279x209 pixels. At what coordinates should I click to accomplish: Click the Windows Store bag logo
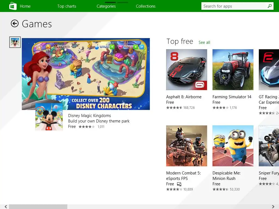[x=13, y=6]
